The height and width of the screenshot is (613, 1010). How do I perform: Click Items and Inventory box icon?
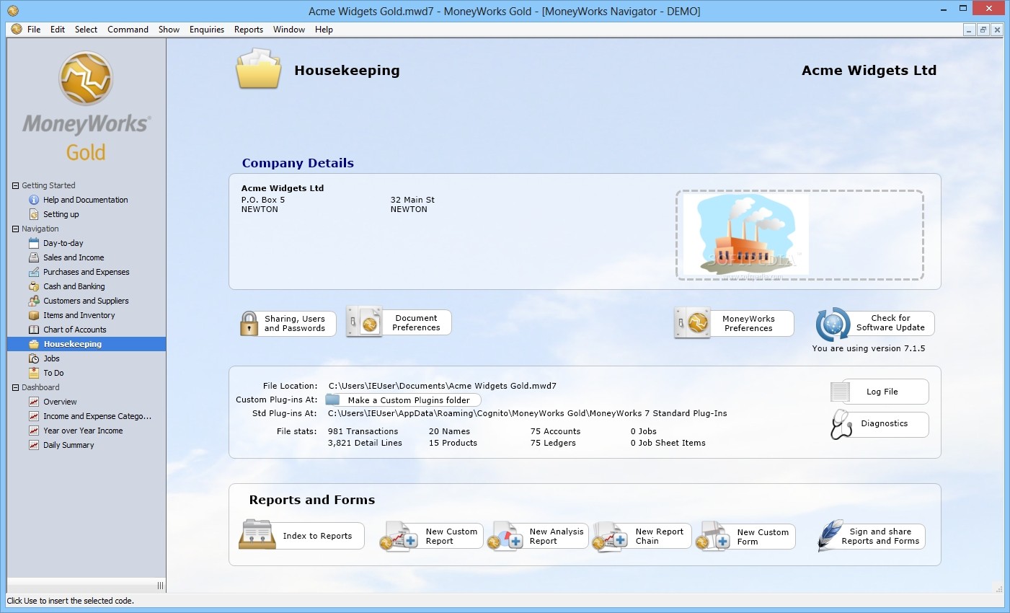pyautogui.click(x=34, y=315)
